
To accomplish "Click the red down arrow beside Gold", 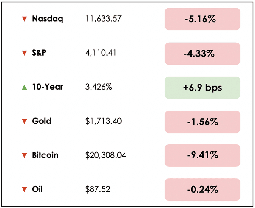I will 24,121.
